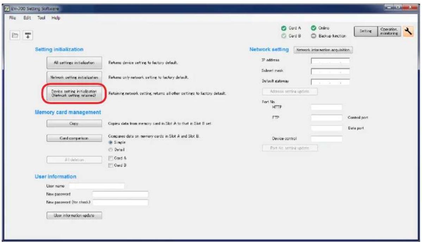422x242 pixels.
Task: Click the Backup function status icon
Action: tap(314, 36)
